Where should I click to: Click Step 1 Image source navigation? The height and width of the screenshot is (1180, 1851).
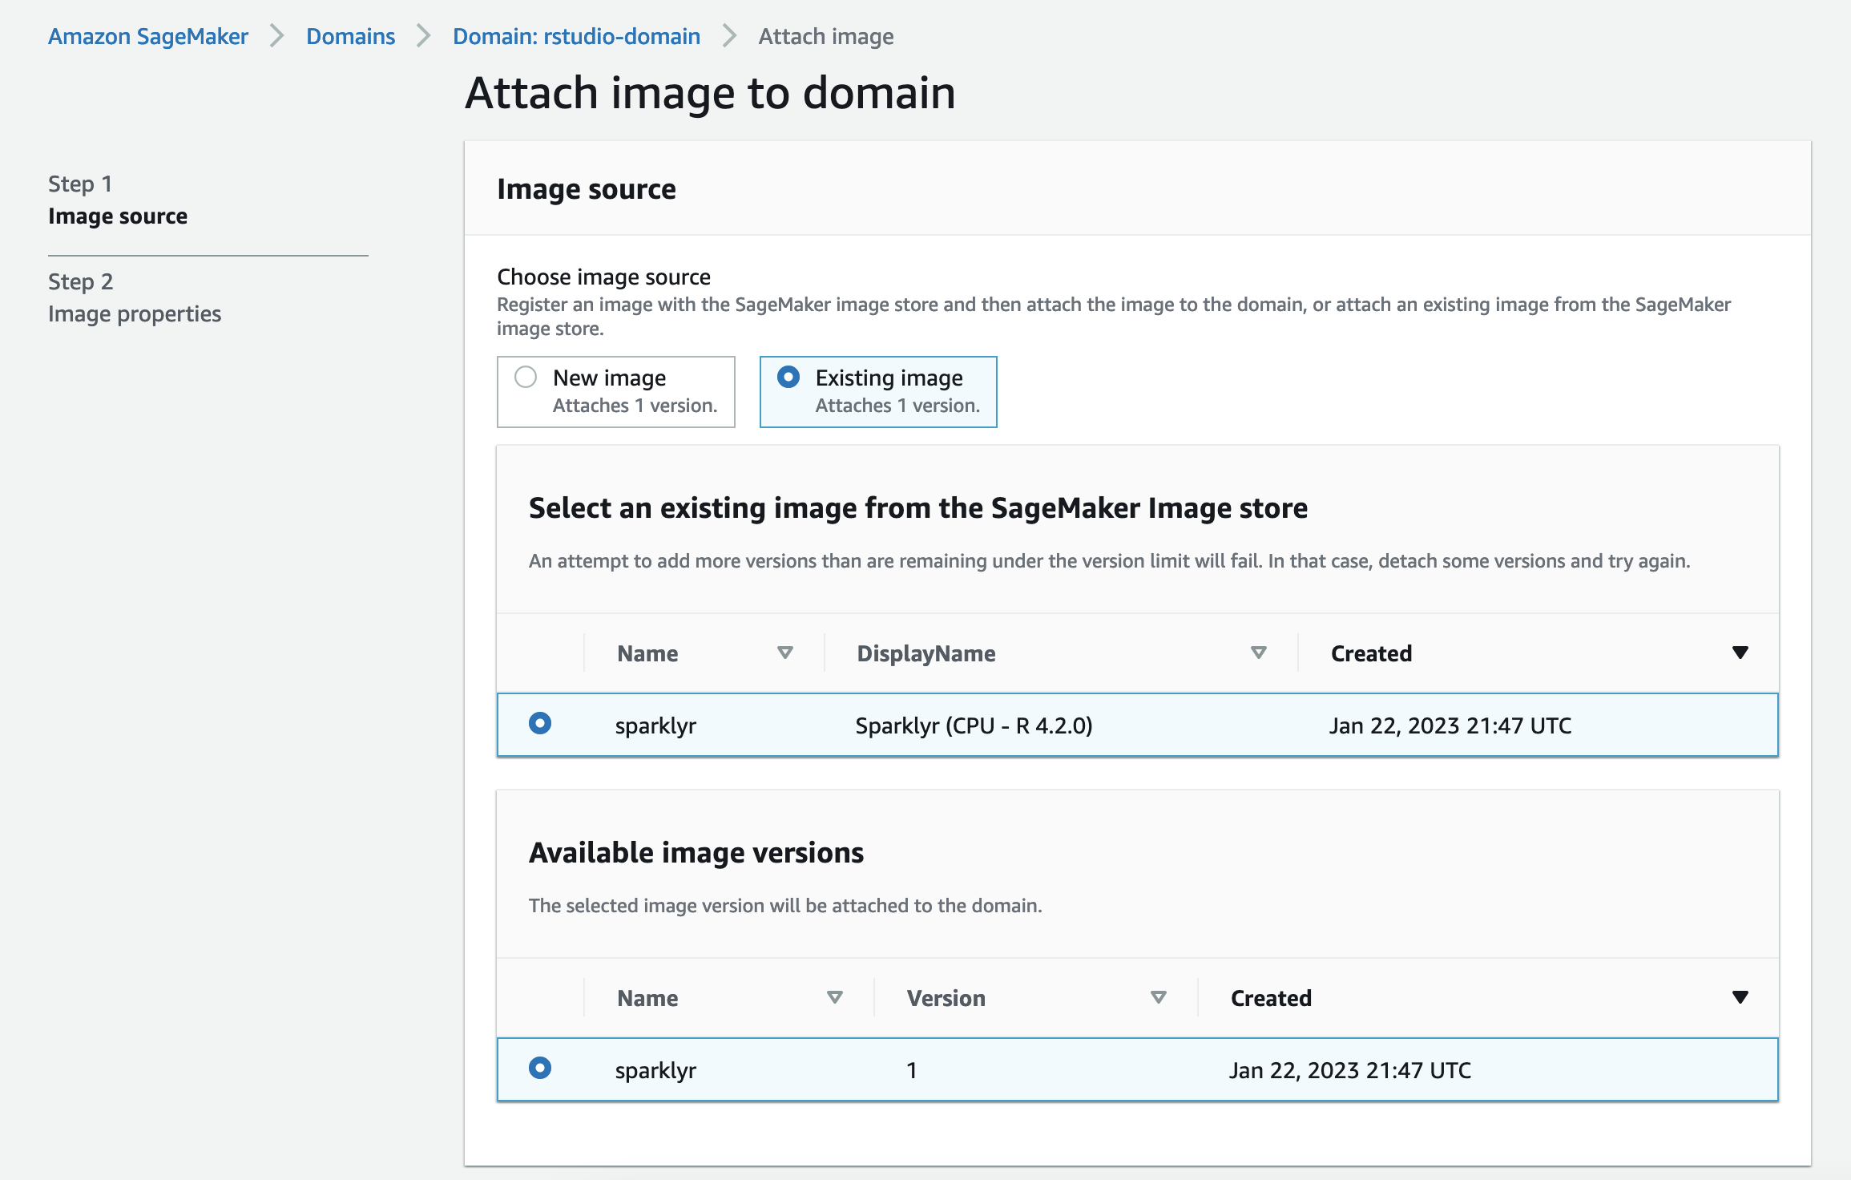click(118, 216)
